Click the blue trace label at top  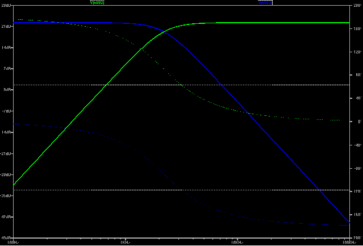coord(265,3)
